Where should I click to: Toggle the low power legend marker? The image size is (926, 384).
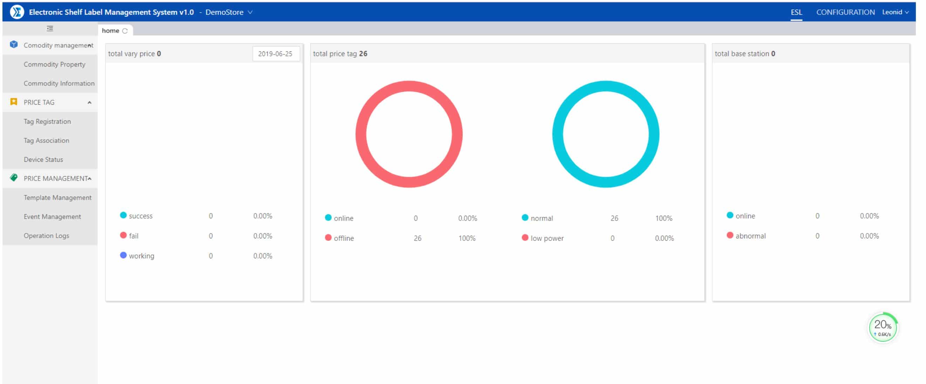click(525, 238)
